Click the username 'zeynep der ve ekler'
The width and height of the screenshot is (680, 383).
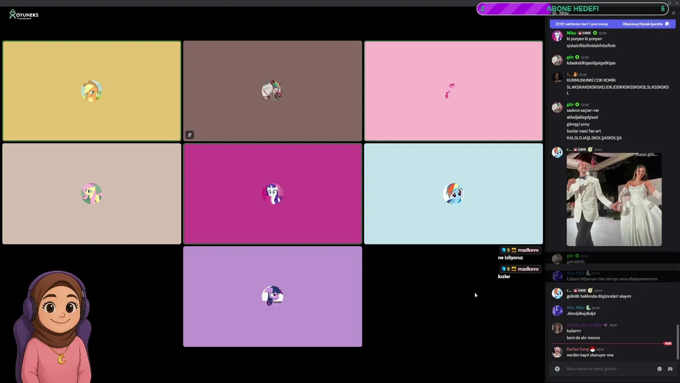point(584,325)
